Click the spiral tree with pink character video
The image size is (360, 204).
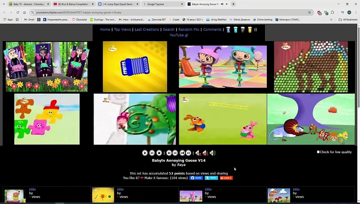(135, 119)
